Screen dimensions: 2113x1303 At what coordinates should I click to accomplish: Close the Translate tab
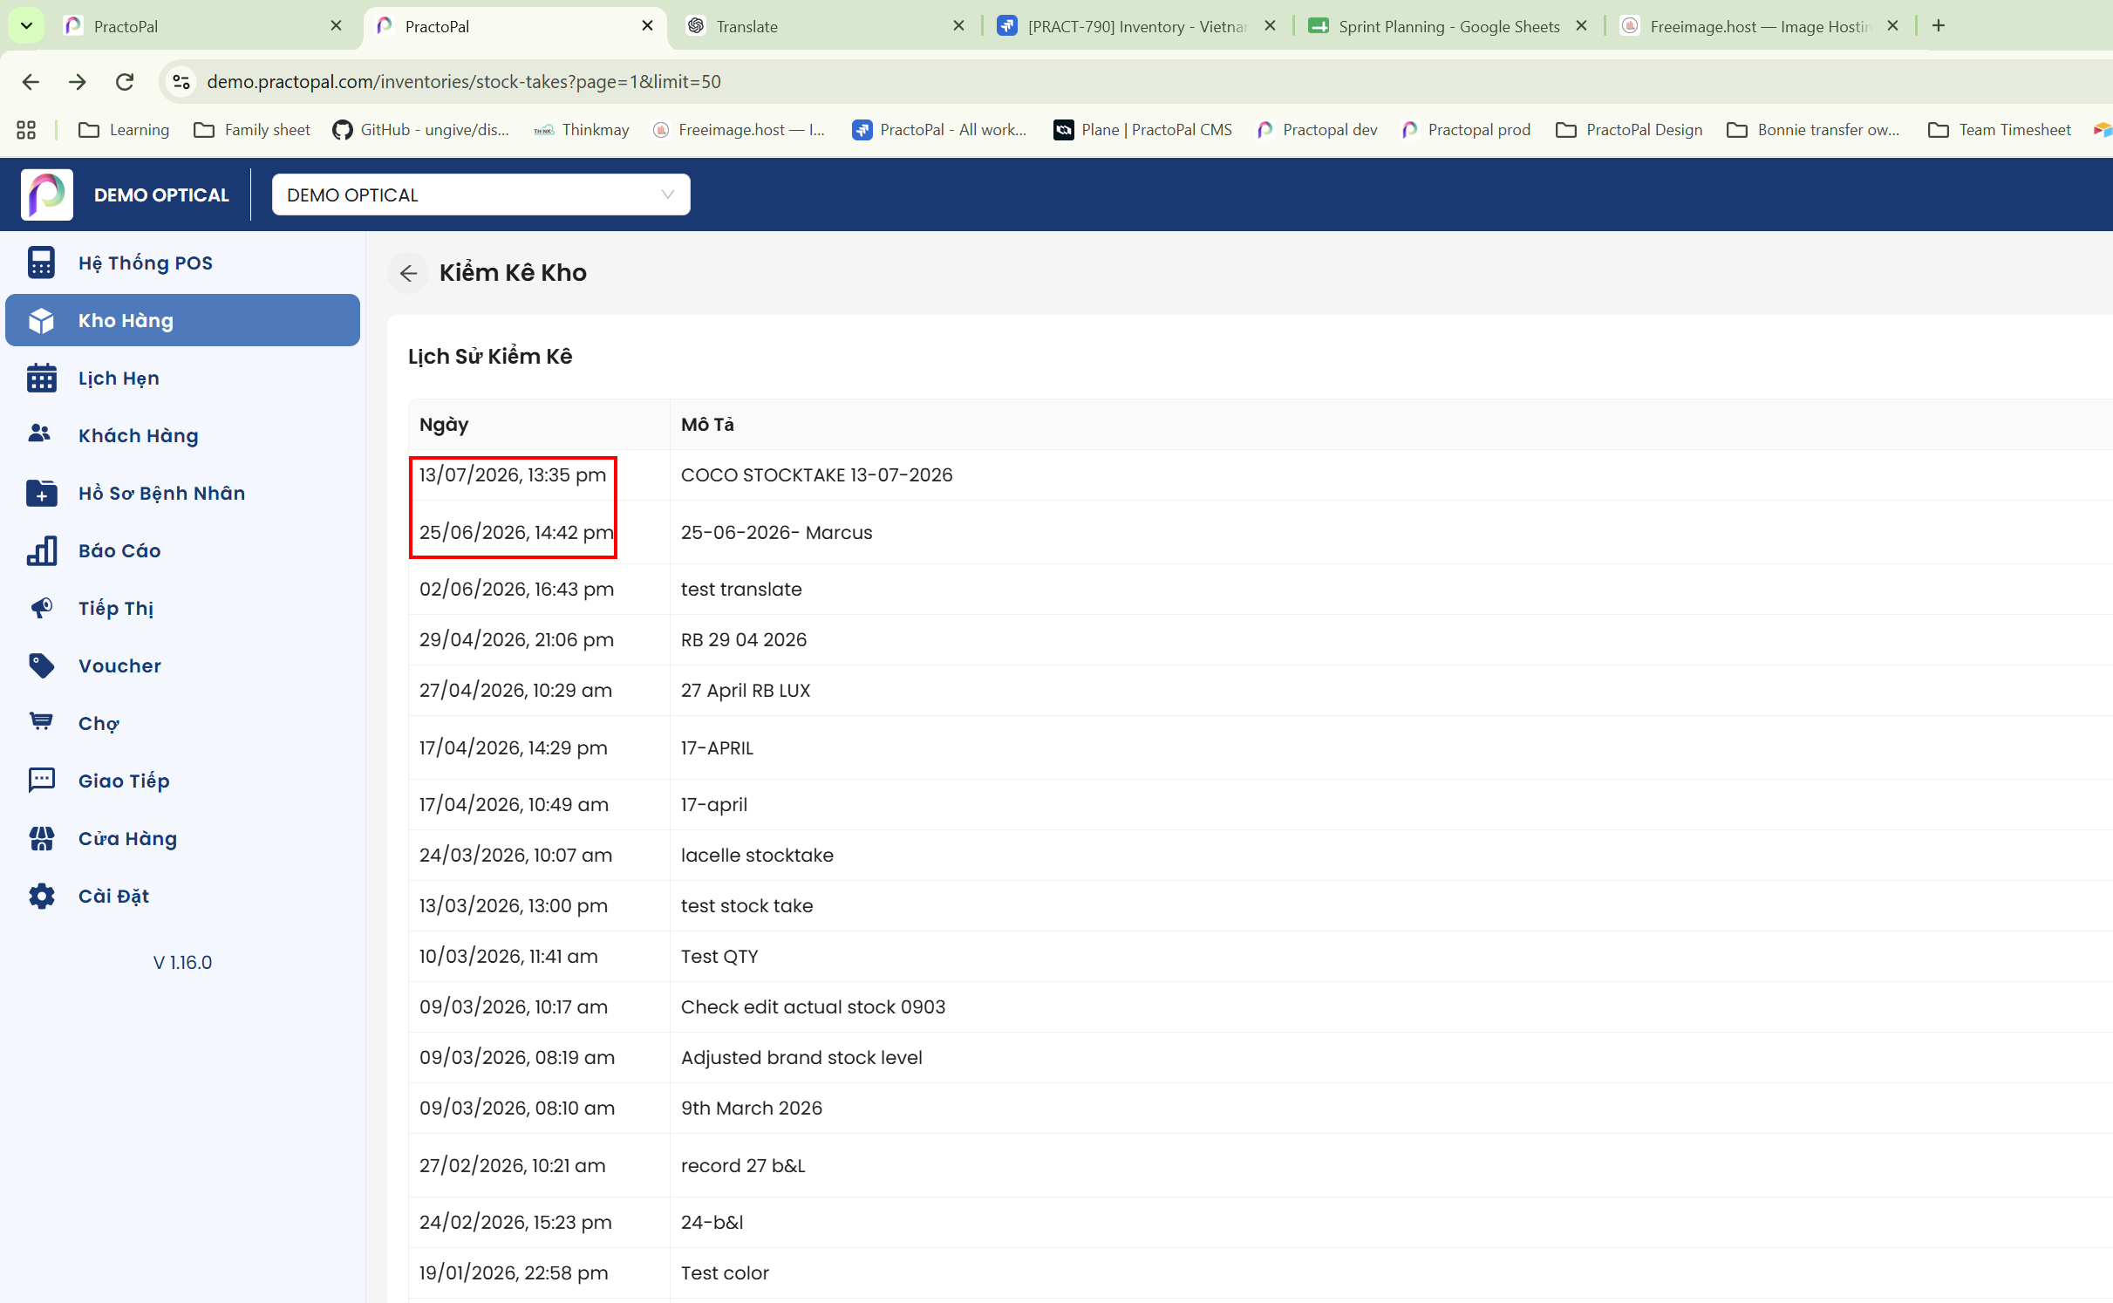pyautogui.click(x=959, y=26)
